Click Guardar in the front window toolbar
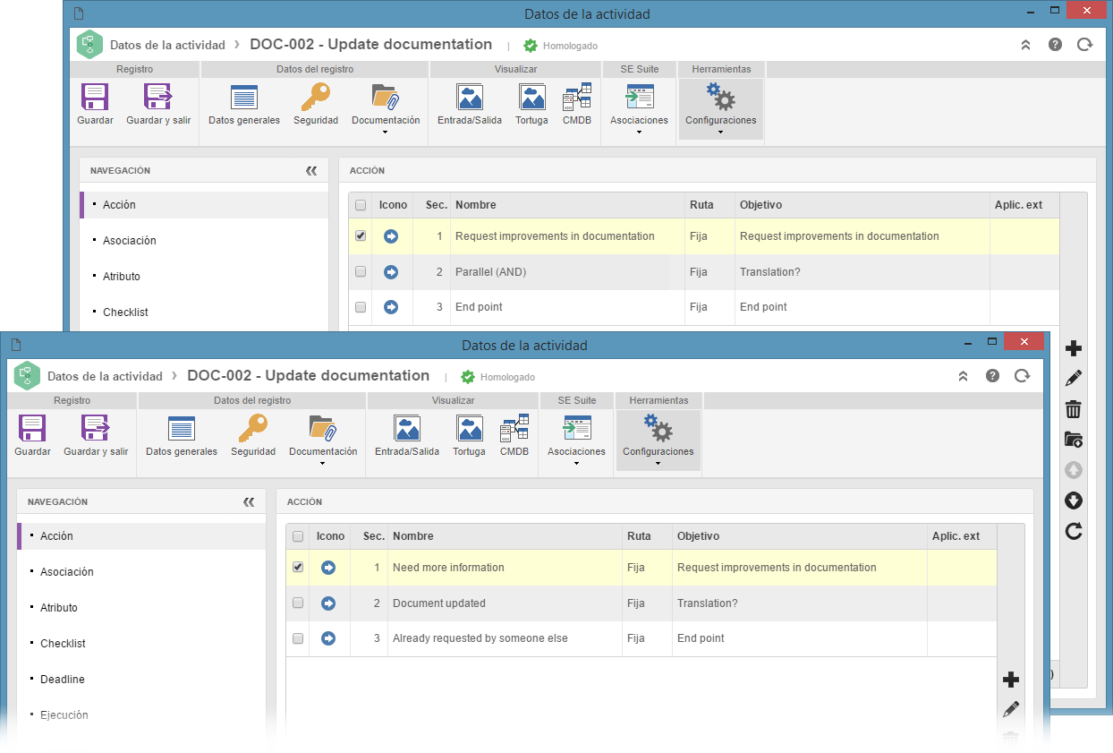The width and height of the screenshot is (1113, 753). coord(32,435)
